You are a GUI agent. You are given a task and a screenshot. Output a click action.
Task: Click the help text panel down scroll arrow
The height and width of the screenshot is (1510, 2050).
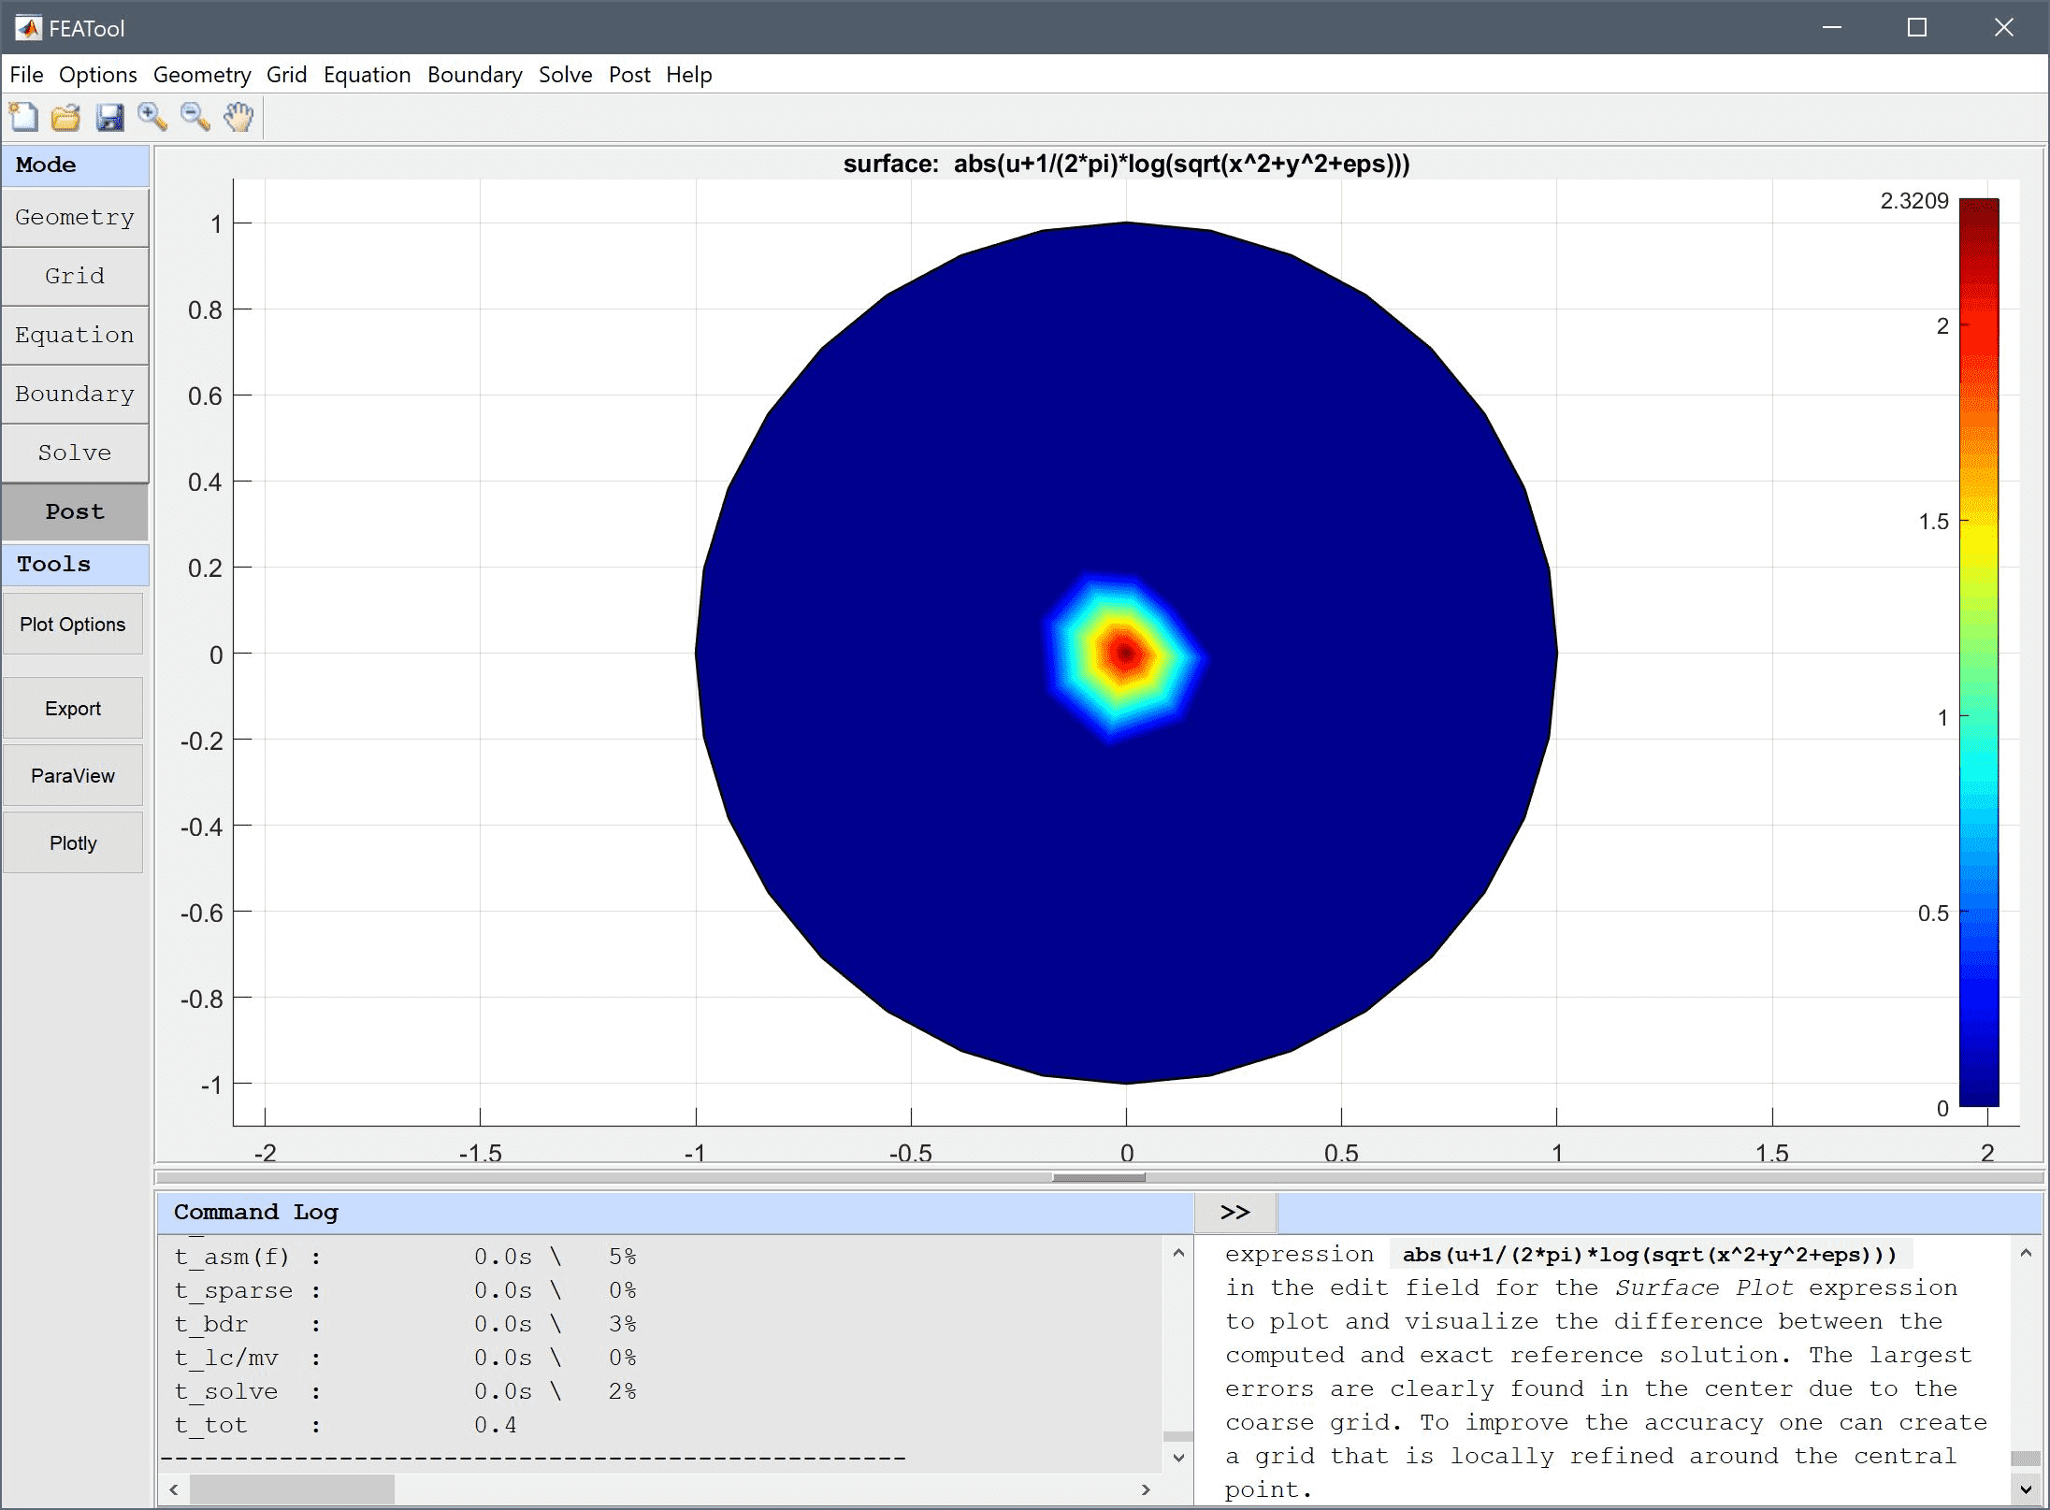click(2026, 1489)
